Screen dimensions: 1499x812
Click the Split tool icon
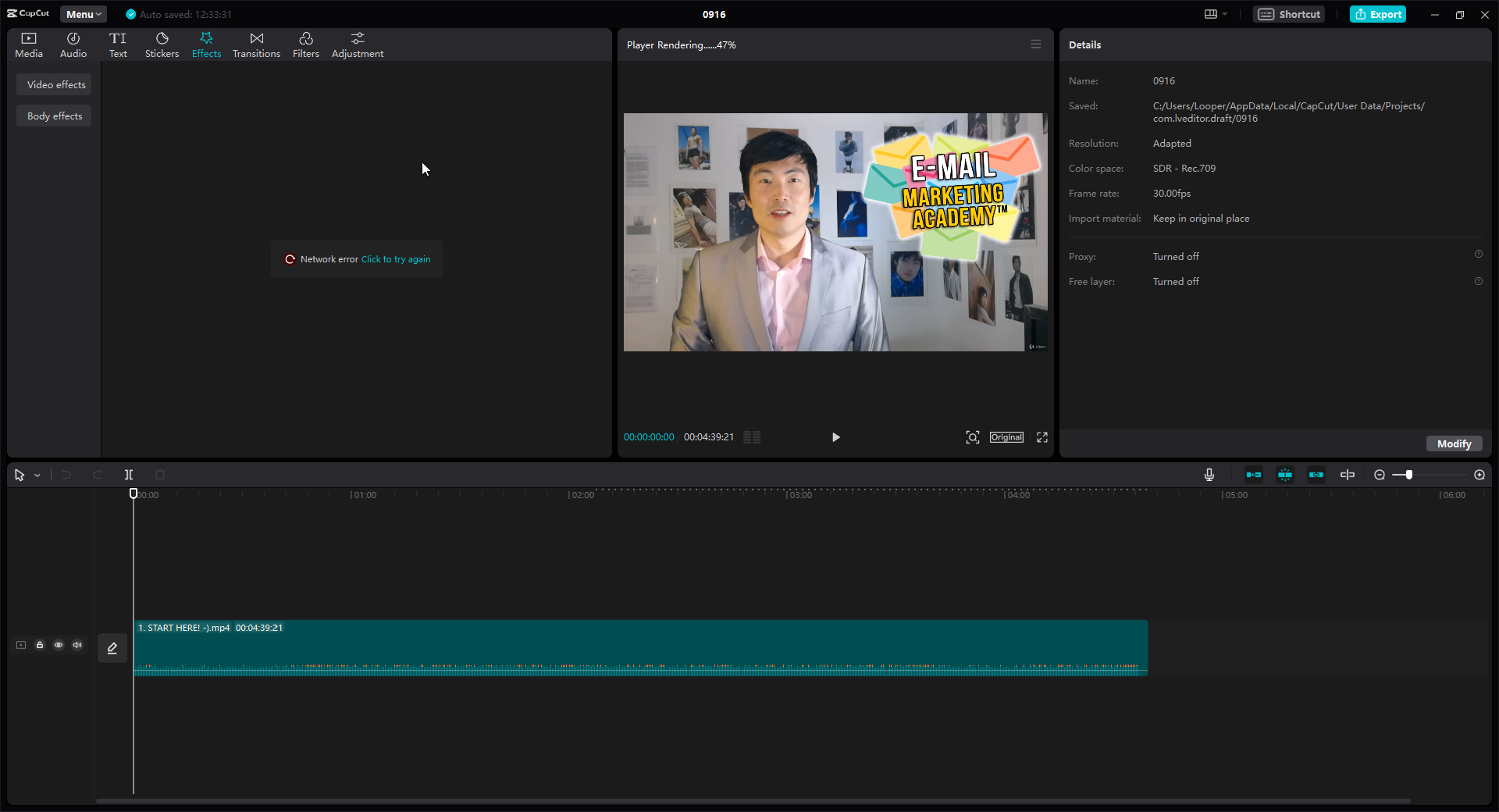coord(129,475)
